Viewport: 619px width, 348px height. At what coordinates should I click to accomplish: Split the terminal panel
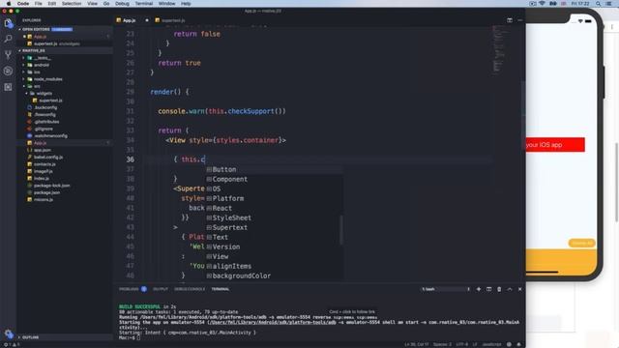(x=488, y=289)
